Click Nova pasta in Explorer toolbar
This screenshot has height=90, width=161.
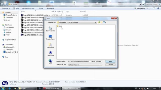pyautogui.click(x=50, y=8)
